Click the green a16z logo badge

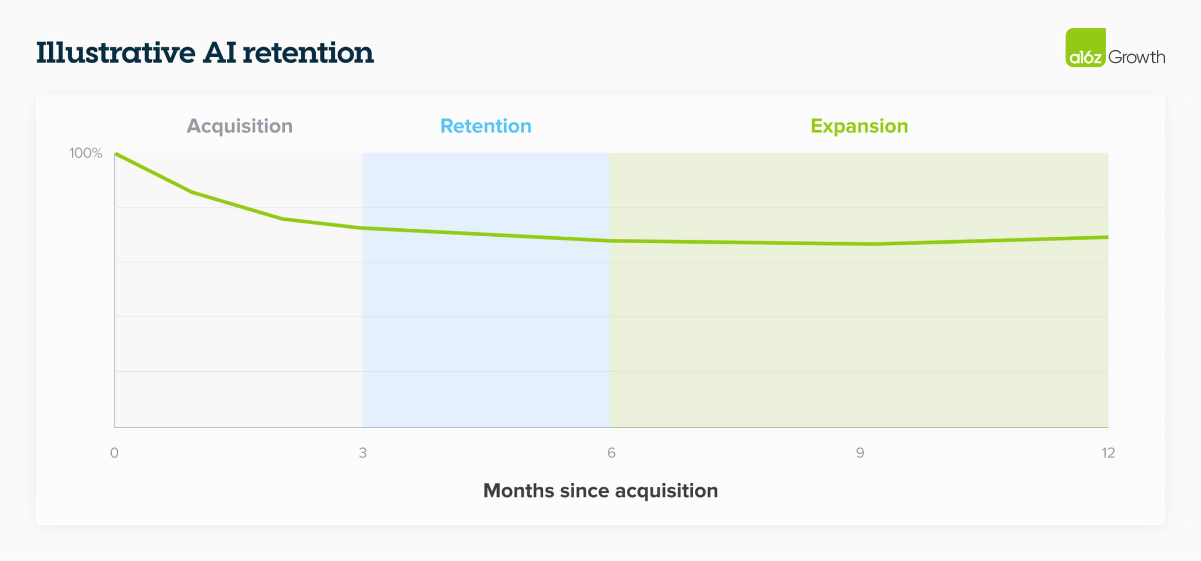1085,48
